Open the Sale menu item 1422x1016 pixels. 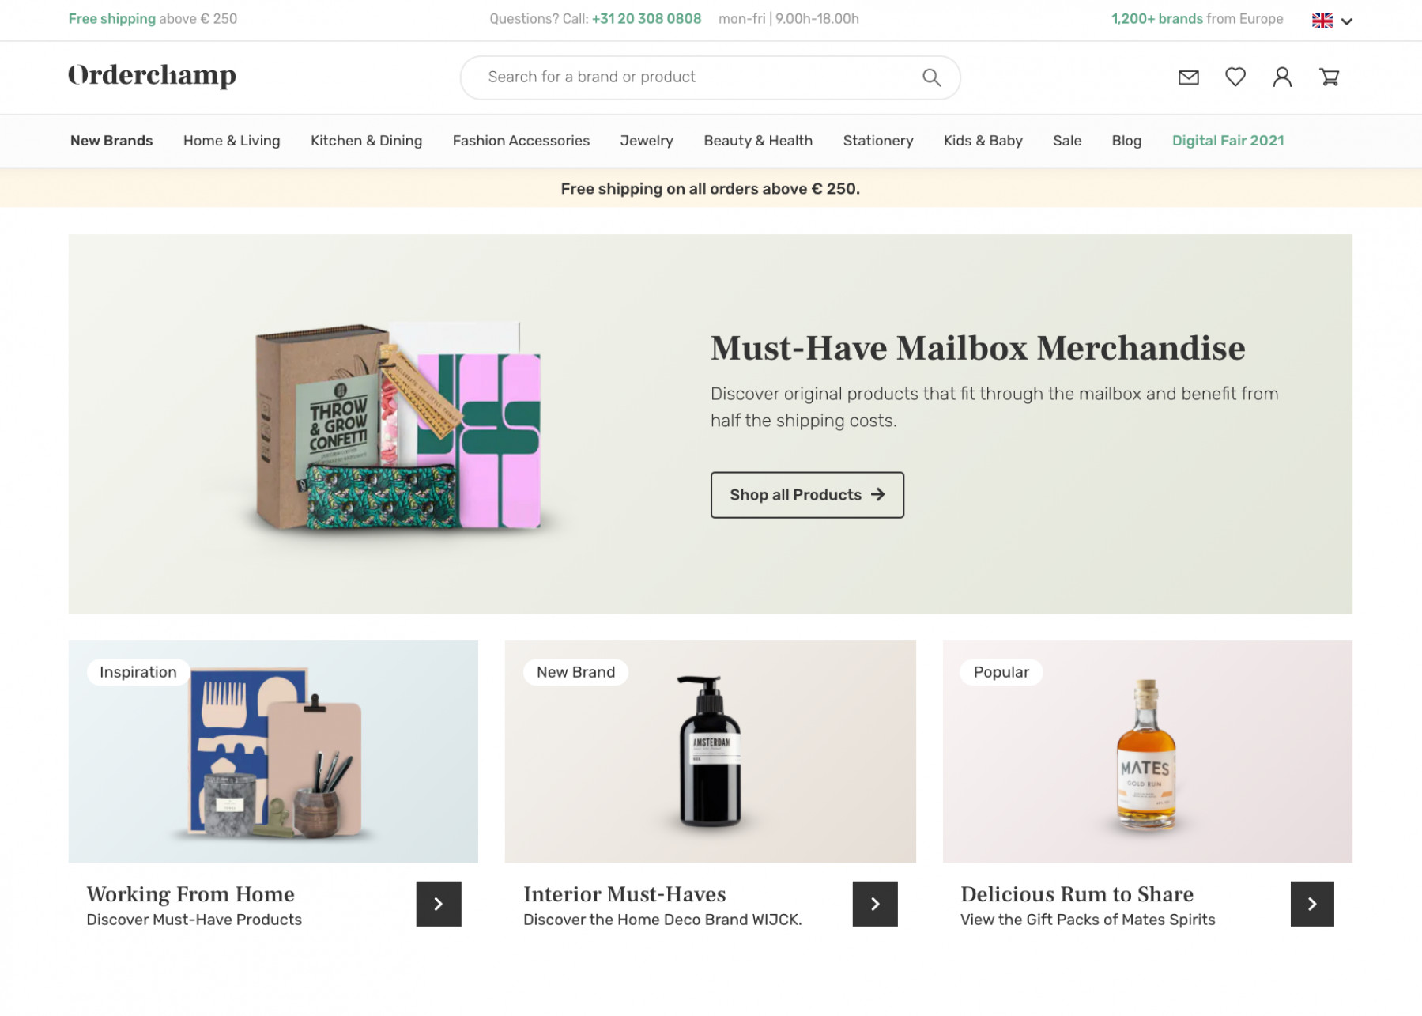click(1066, 141)
